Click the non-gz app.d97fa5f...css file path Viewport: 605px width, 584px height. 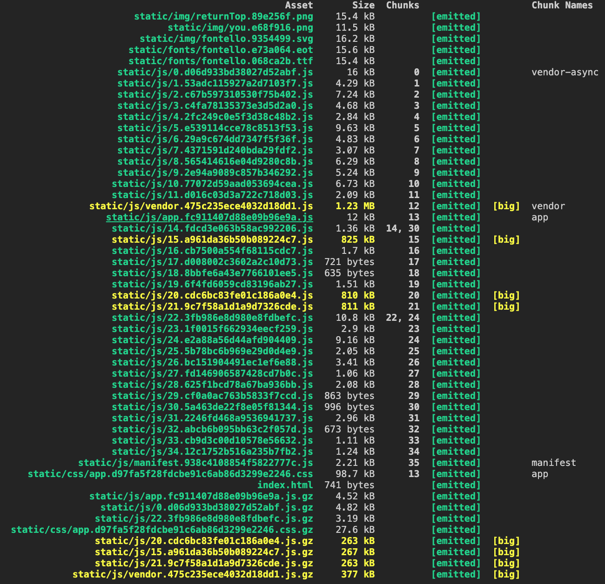[170, 474]
